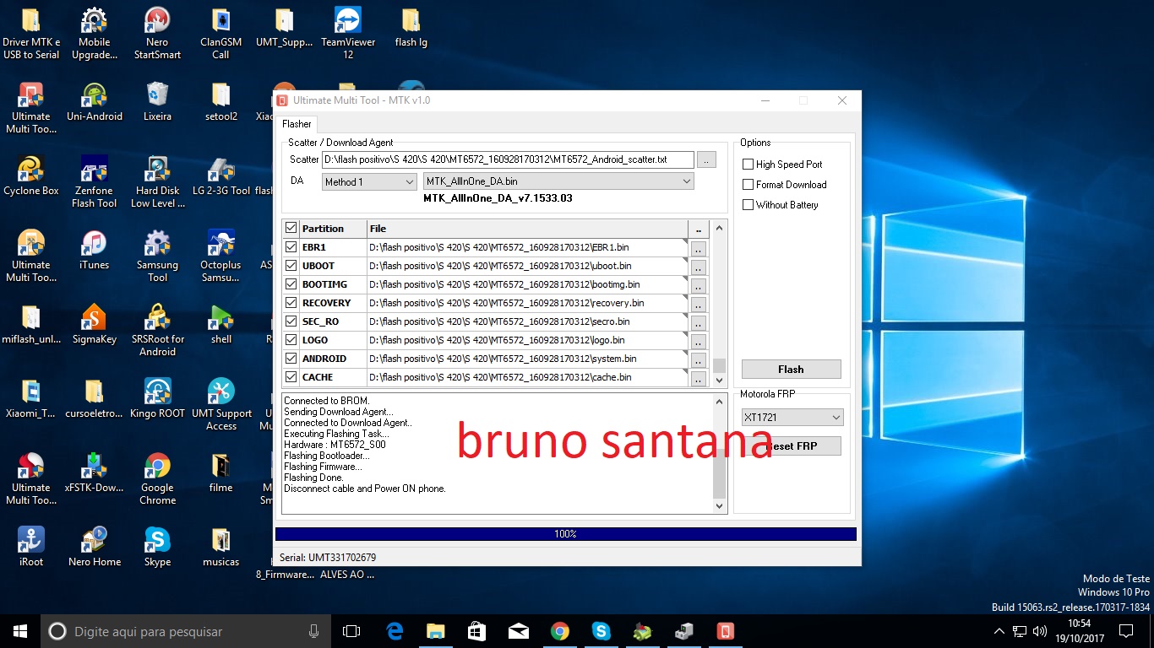Toggle the select-all partitions header checkbox
The image size is (1154, 648).
[291, 228]
